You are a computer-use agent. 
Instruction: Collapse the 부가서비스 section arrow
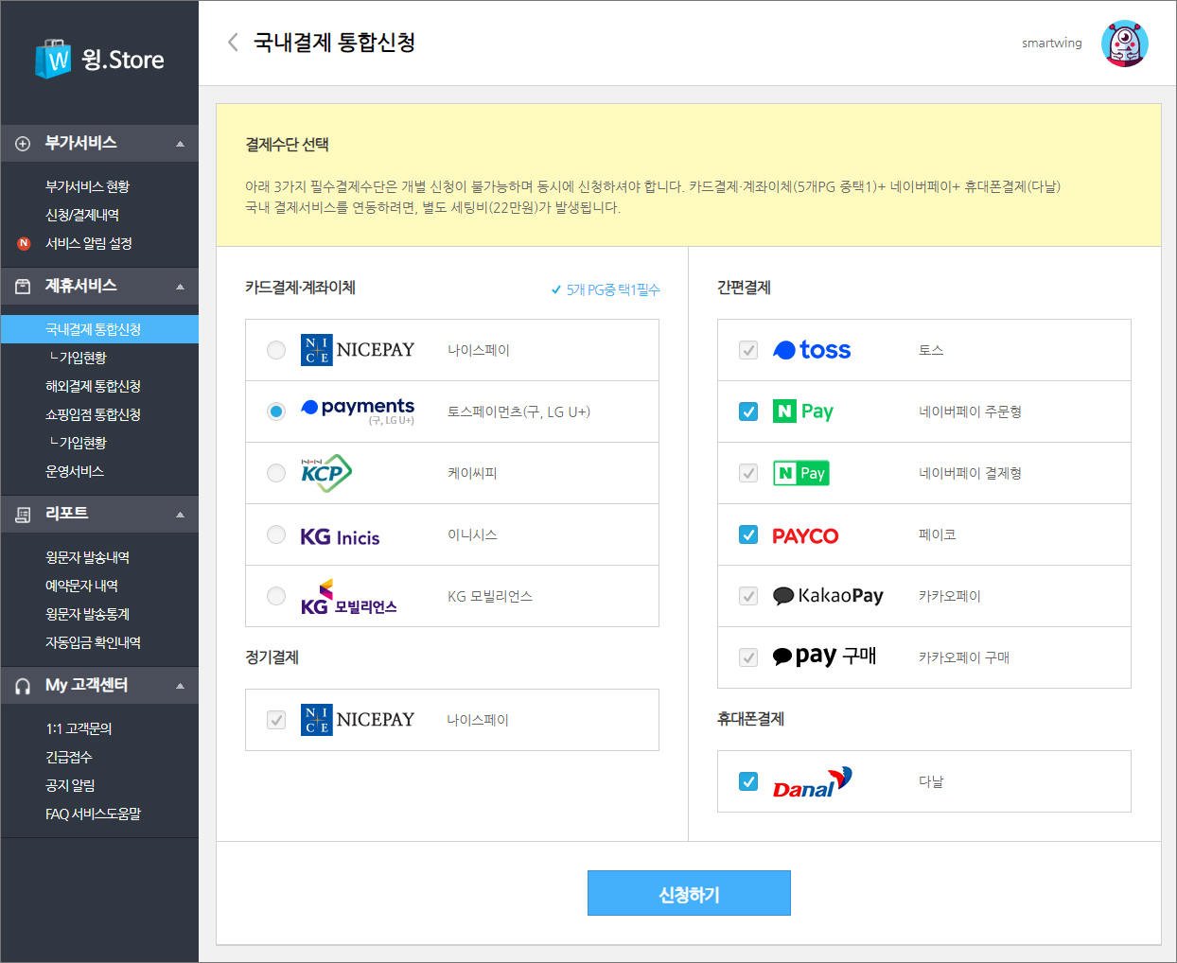click(x=180, y=144)
